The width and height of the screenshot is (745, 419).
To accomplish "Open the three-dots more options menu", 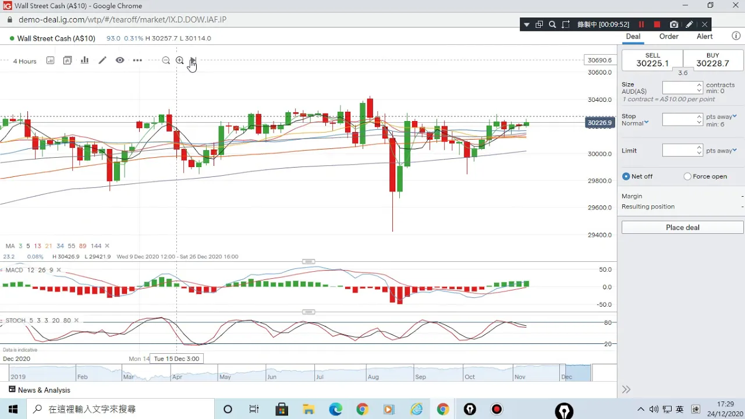I will [137, 61].
